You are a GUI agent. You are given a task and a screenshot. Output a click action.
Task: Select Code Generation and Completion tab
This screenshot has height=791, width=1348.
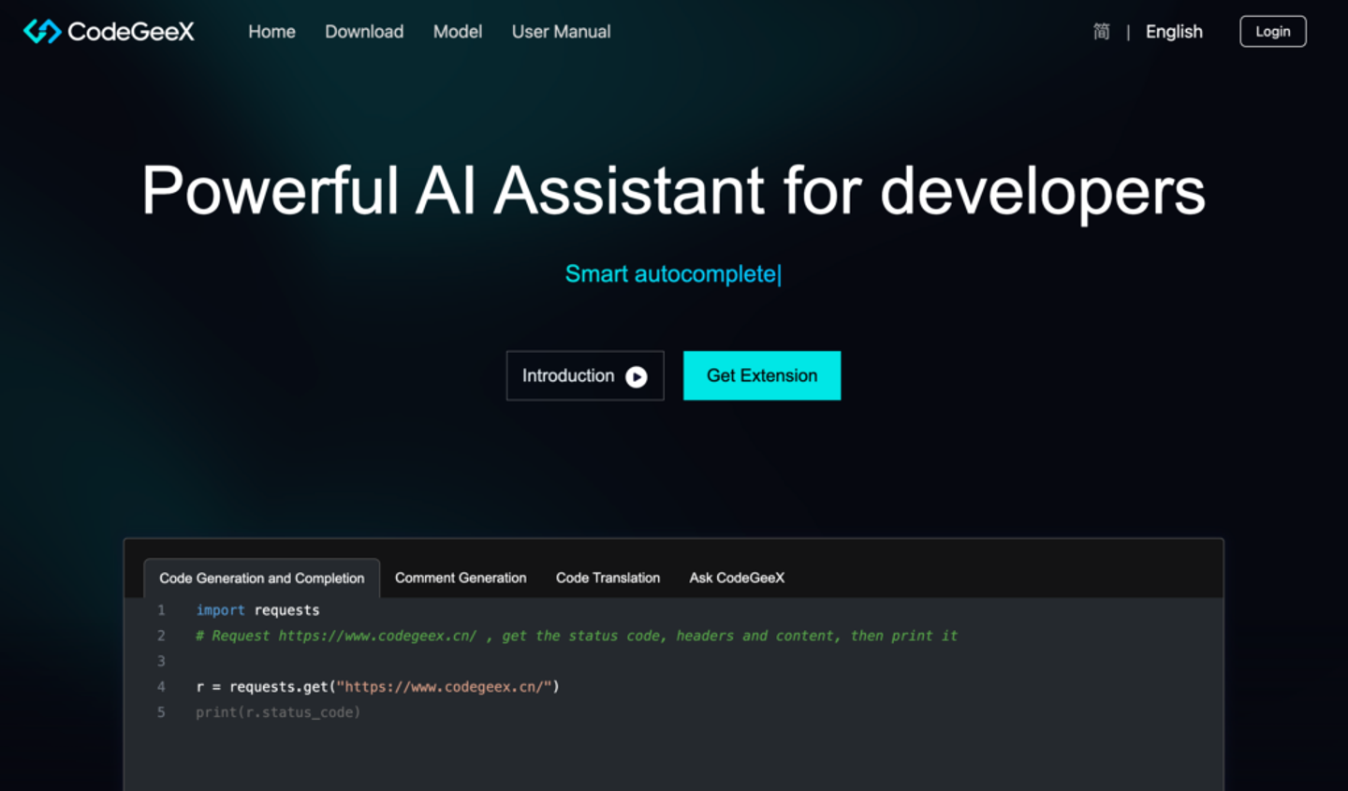coord(262,578)
